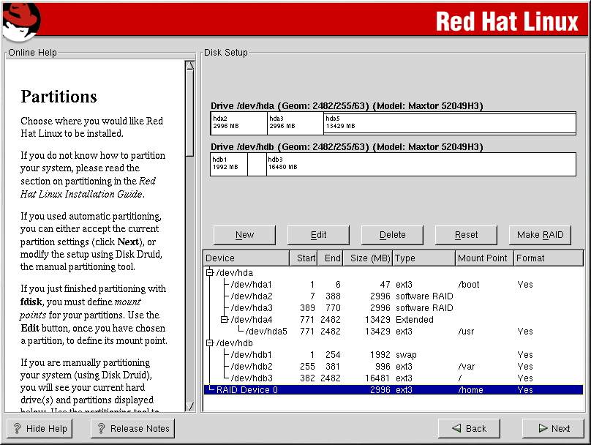
Task: Click the Red Hat shadowman logo
Action: [20, 20]
